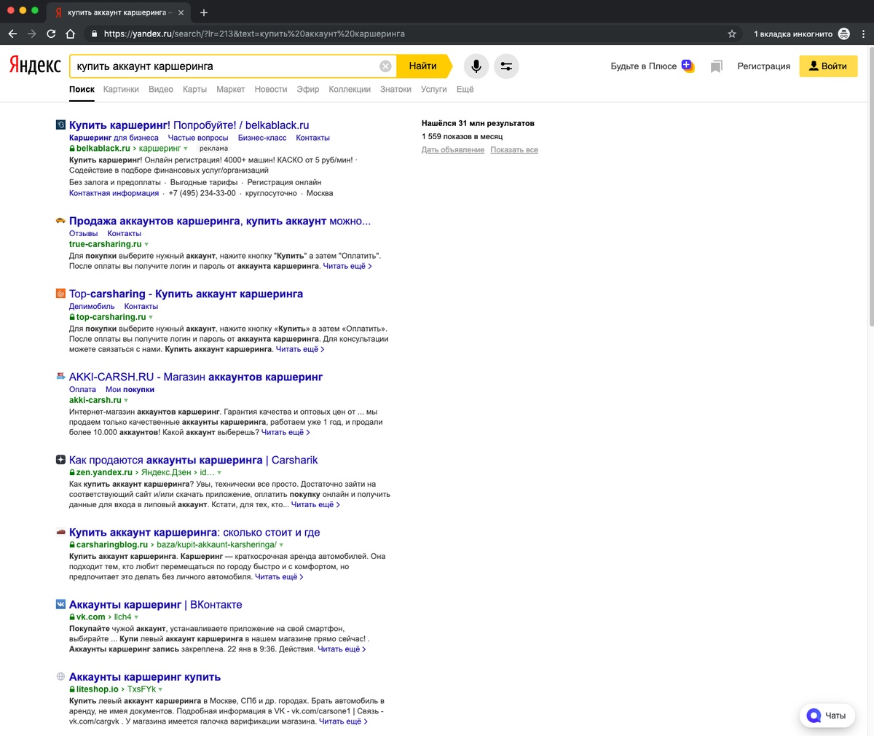The width and height of the screenshot is (874, 736).
Task: Click the incognito mode icon
Action: [x=844, y=34]
